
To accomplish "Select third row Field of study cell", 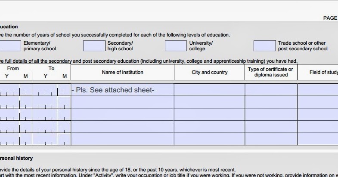I will [x=318, y=114].
